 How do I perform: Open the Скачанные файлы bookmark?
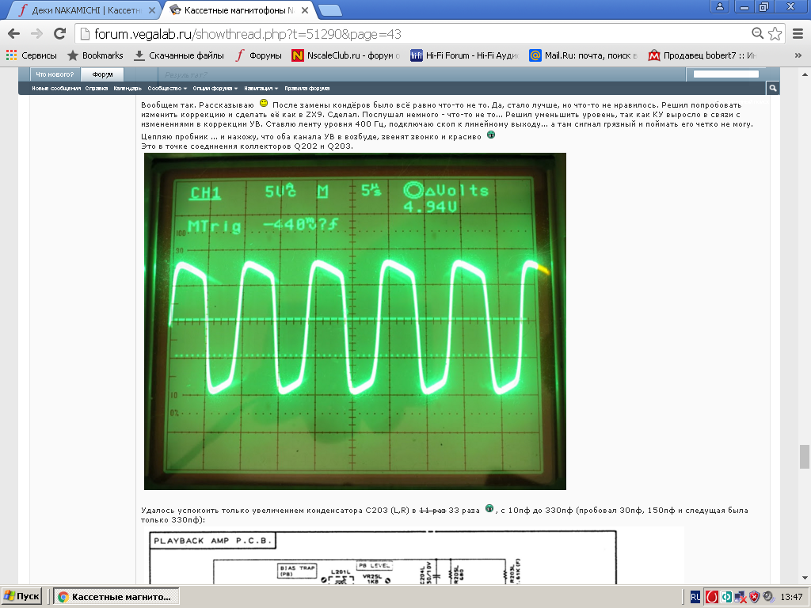[x=179, y=55]
